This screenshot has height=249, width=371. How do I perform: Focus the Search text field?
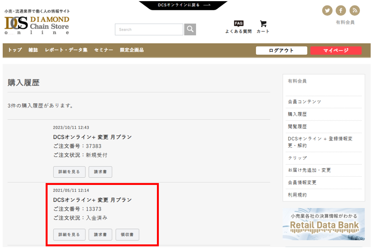pyautogui.click(x=149, y=30)
